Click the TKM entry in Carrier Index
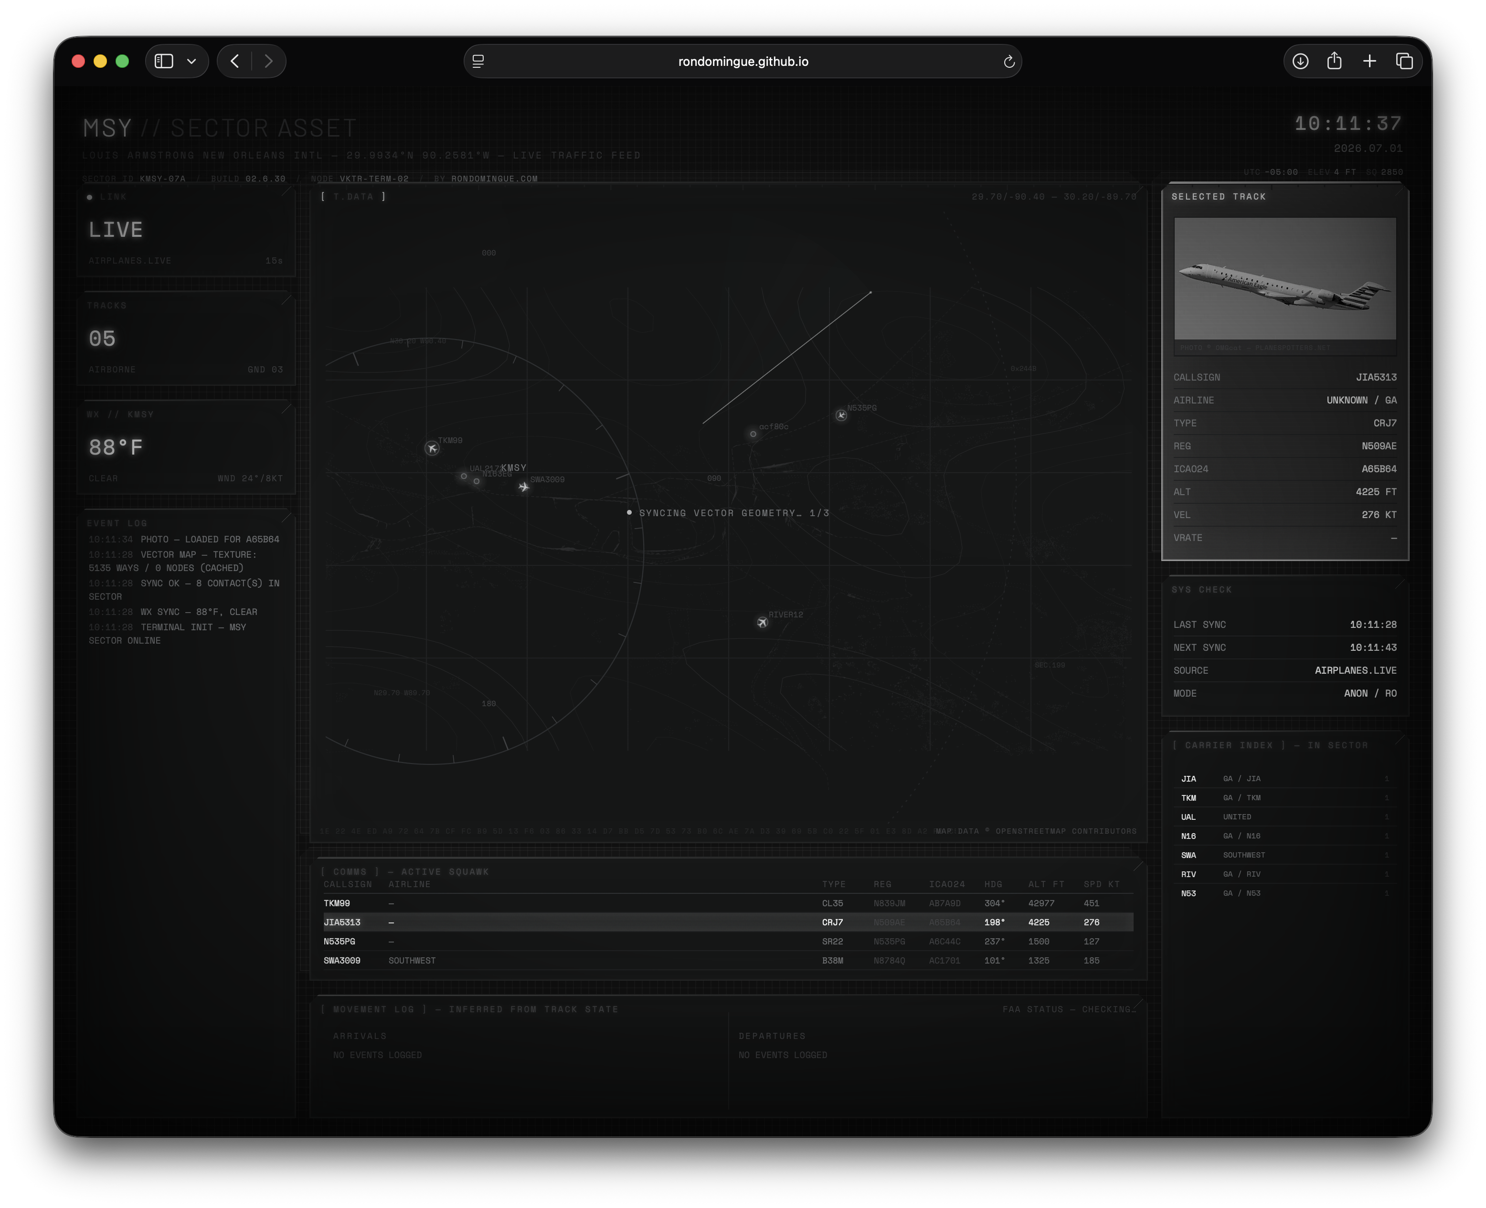The image size is (1486, 1208). click(1285, 797)
